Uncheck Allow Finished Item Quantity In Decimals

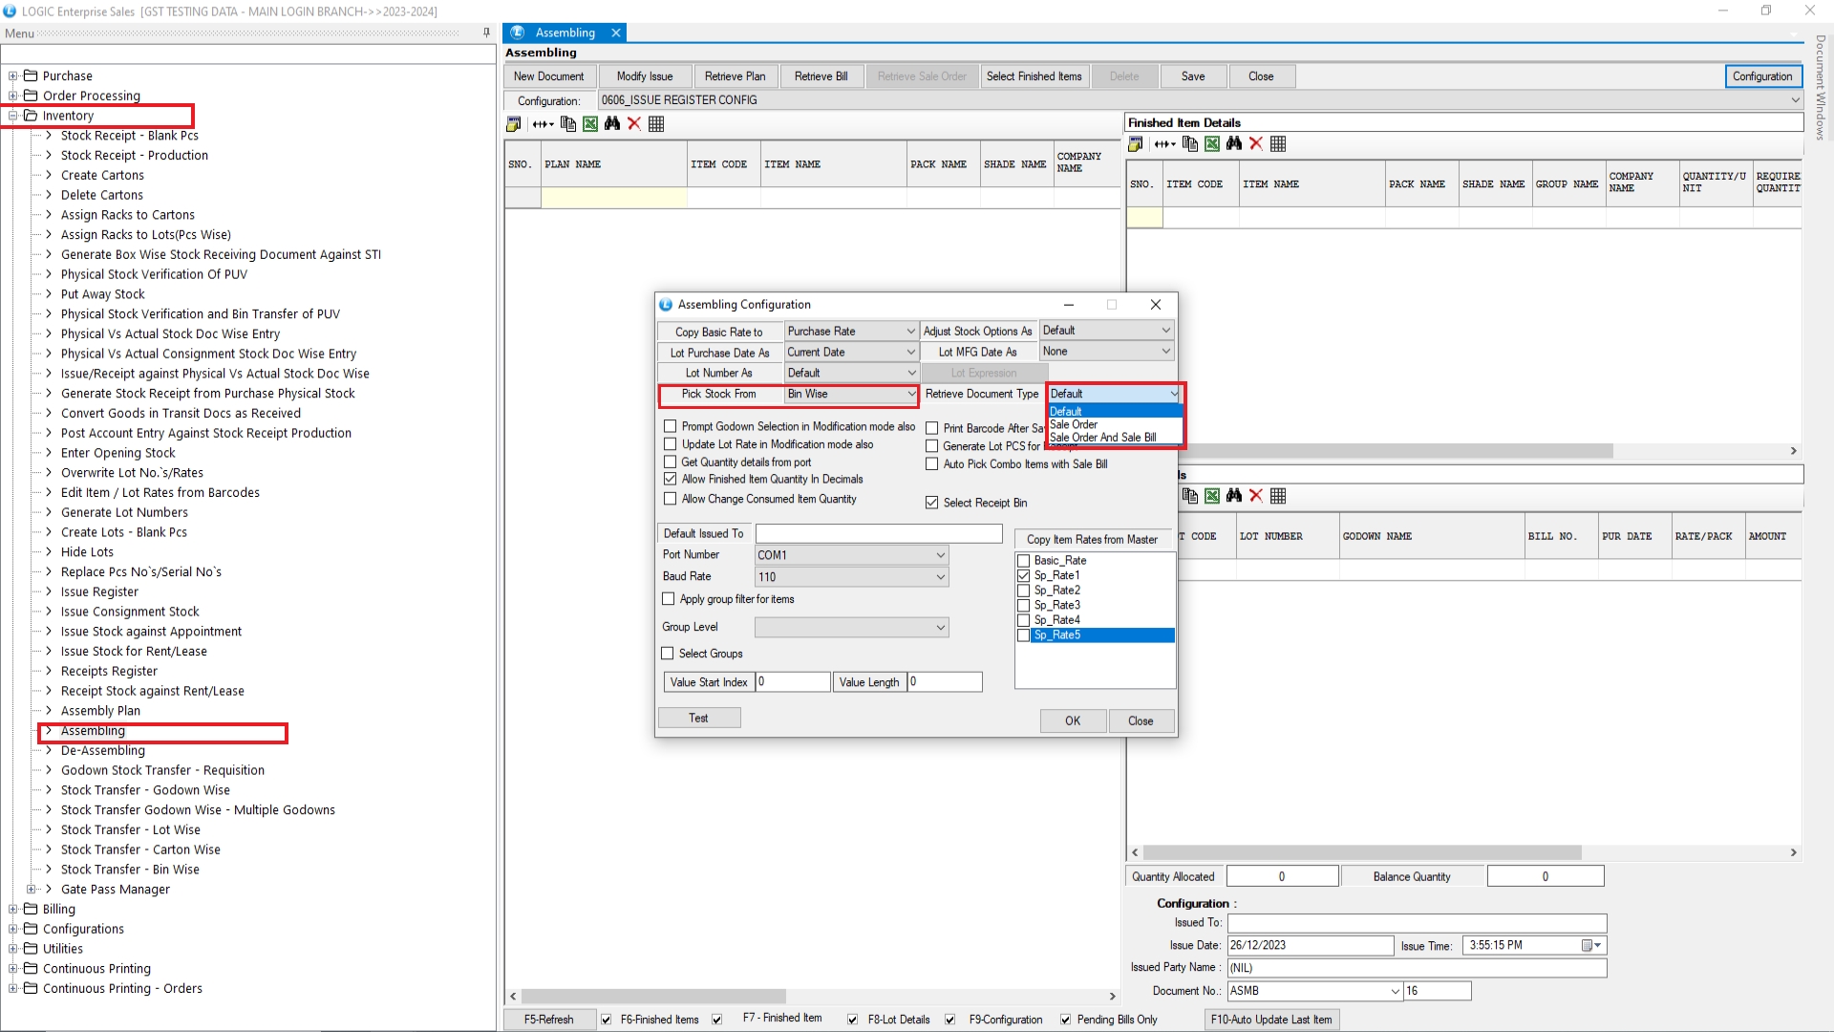point(670,480)
